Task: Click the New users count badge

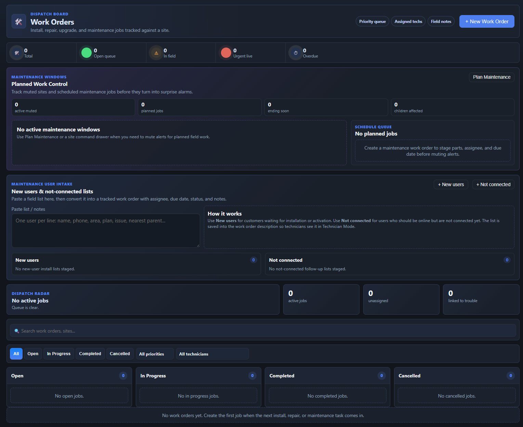Action: pos(253,260)
